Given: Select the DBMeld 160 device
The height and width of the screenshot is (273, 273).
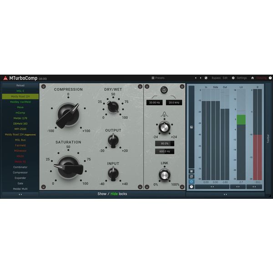Looking at the screenshot, I should (x=20, y=124).
